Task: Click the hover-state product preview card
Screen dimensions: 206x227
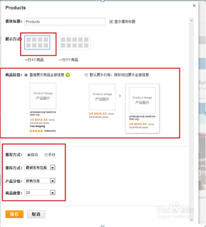Action: pyautogui.click(x=142, y=108)
